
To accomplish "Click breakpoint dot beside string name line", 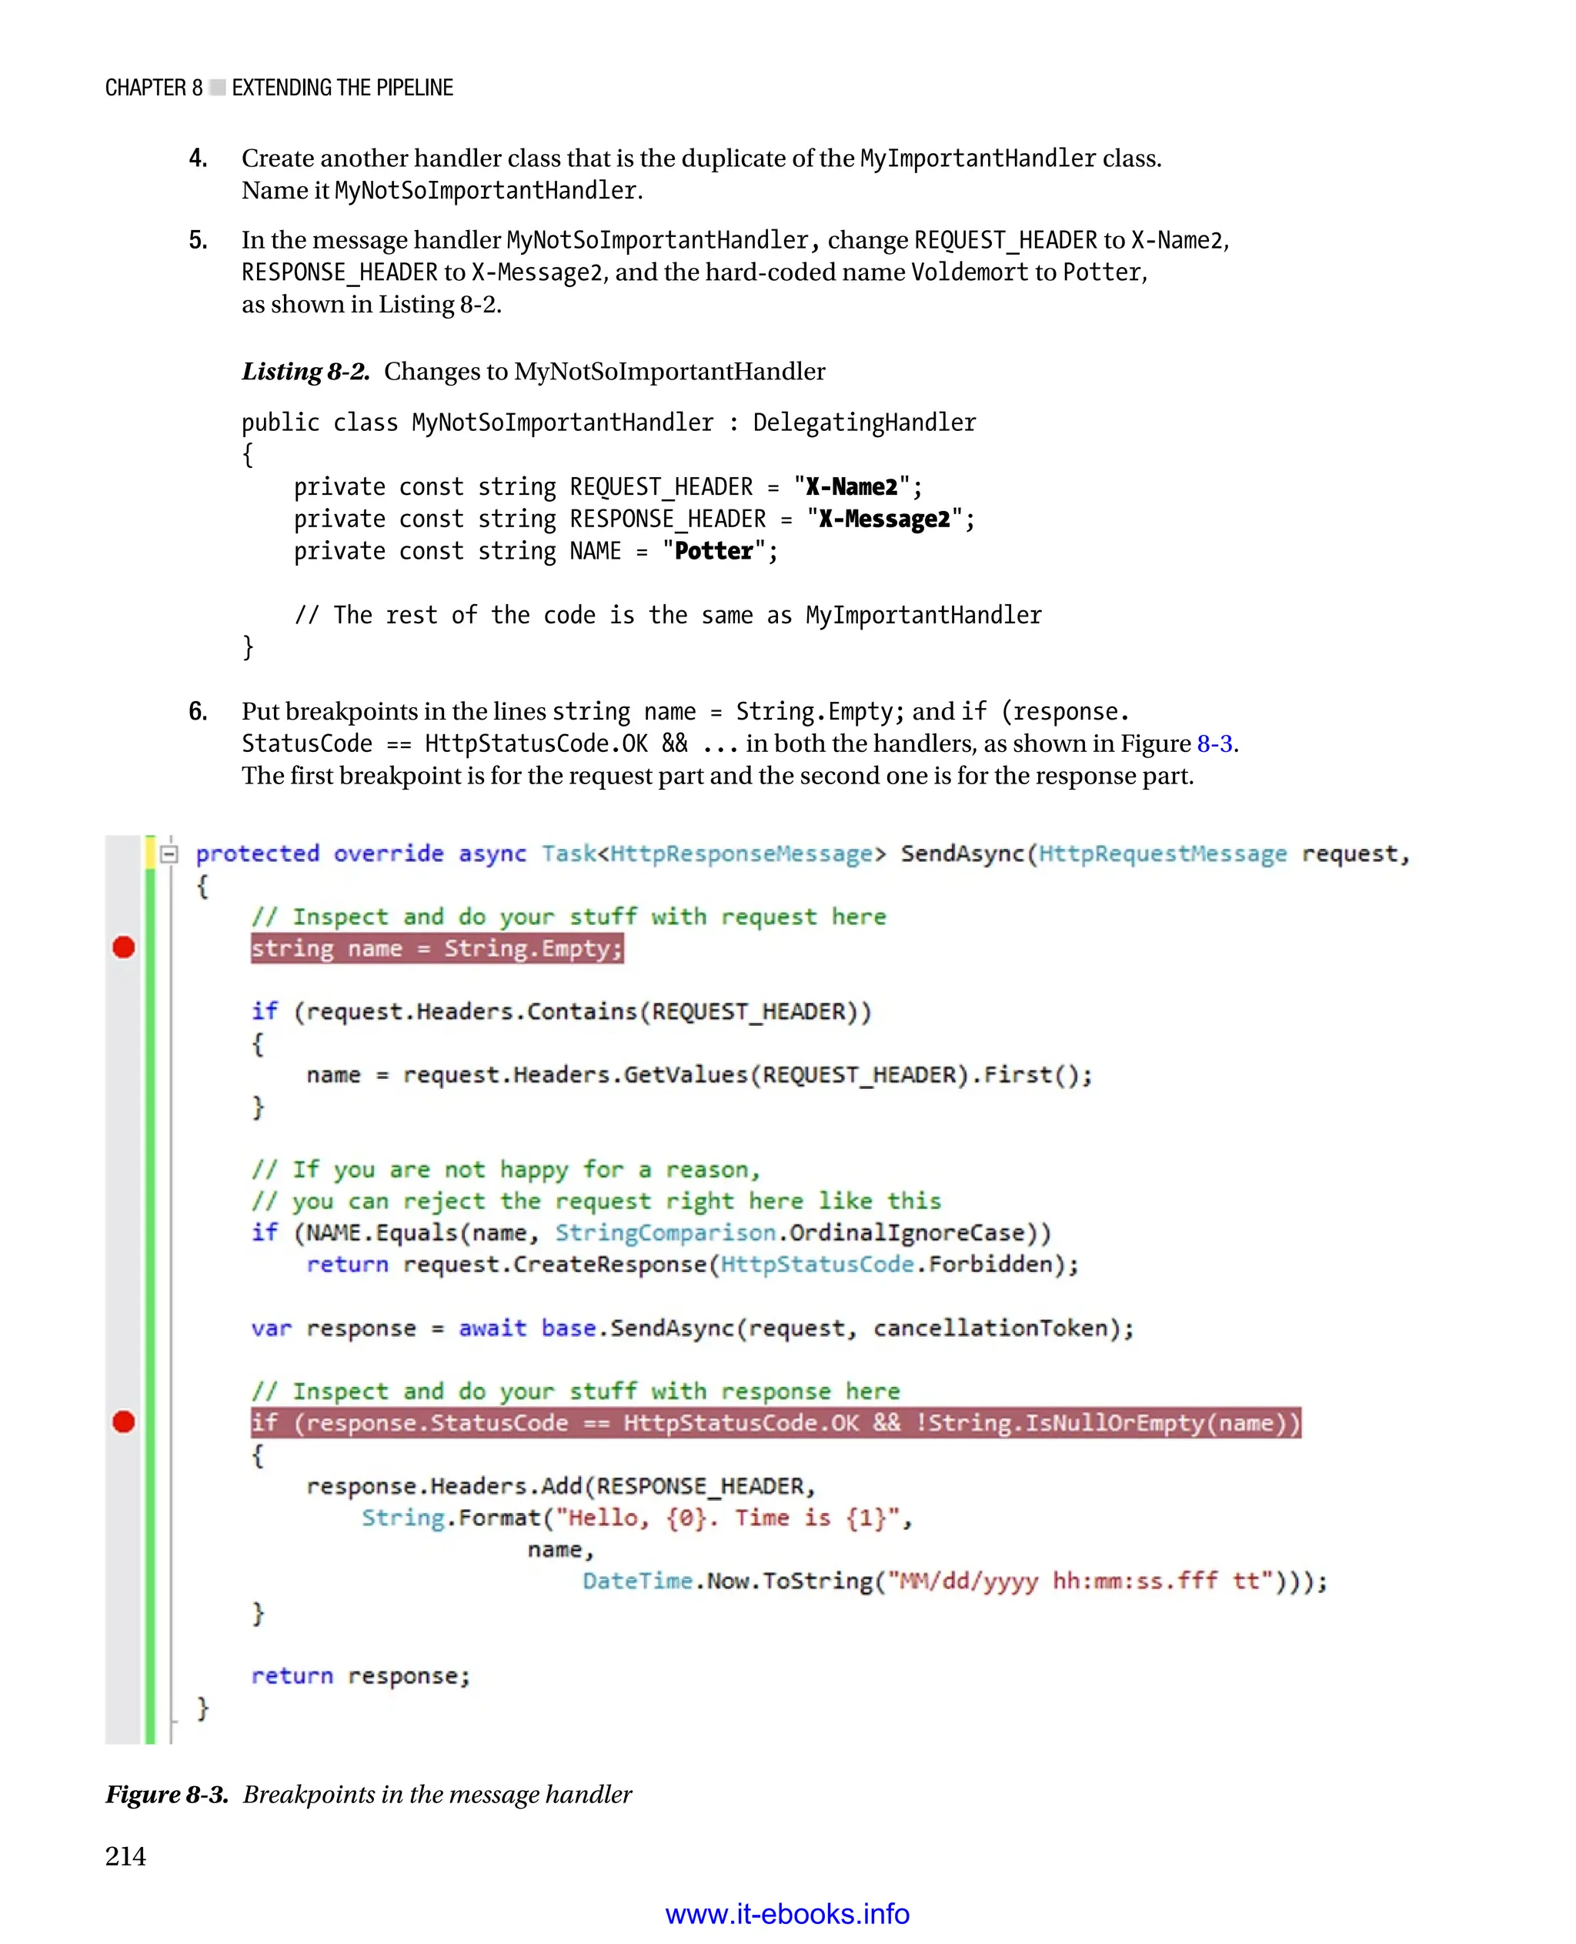I will pos(123,947).
